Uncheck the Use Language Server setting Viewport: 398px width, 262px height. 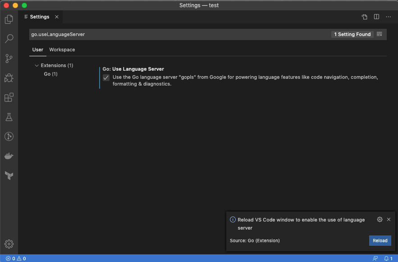(x=105, y=77)
